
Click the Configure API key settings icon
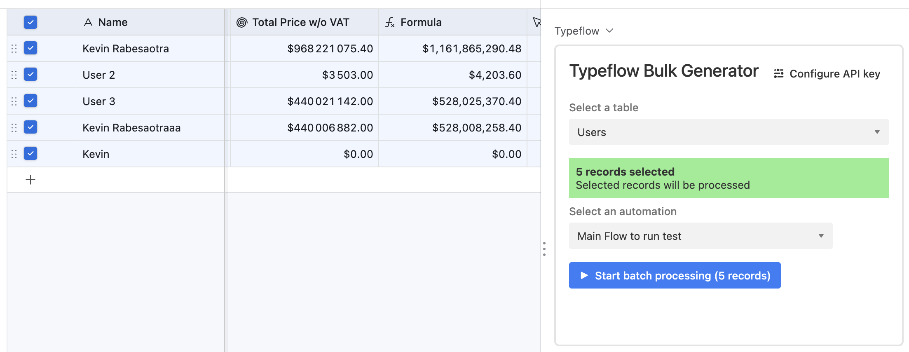click(x=779, y=74)
